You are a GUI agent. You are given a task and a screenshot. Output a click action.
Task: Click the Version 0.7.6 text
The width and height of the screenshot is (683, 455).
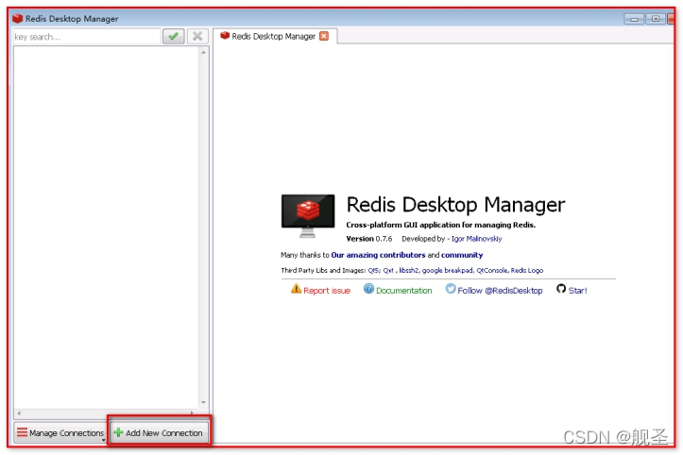point(369,239)
